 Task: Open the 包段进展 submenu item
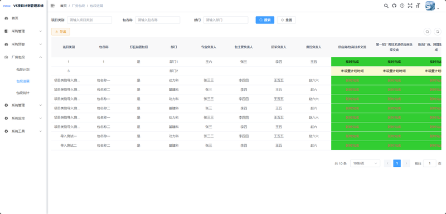[23, 81]
